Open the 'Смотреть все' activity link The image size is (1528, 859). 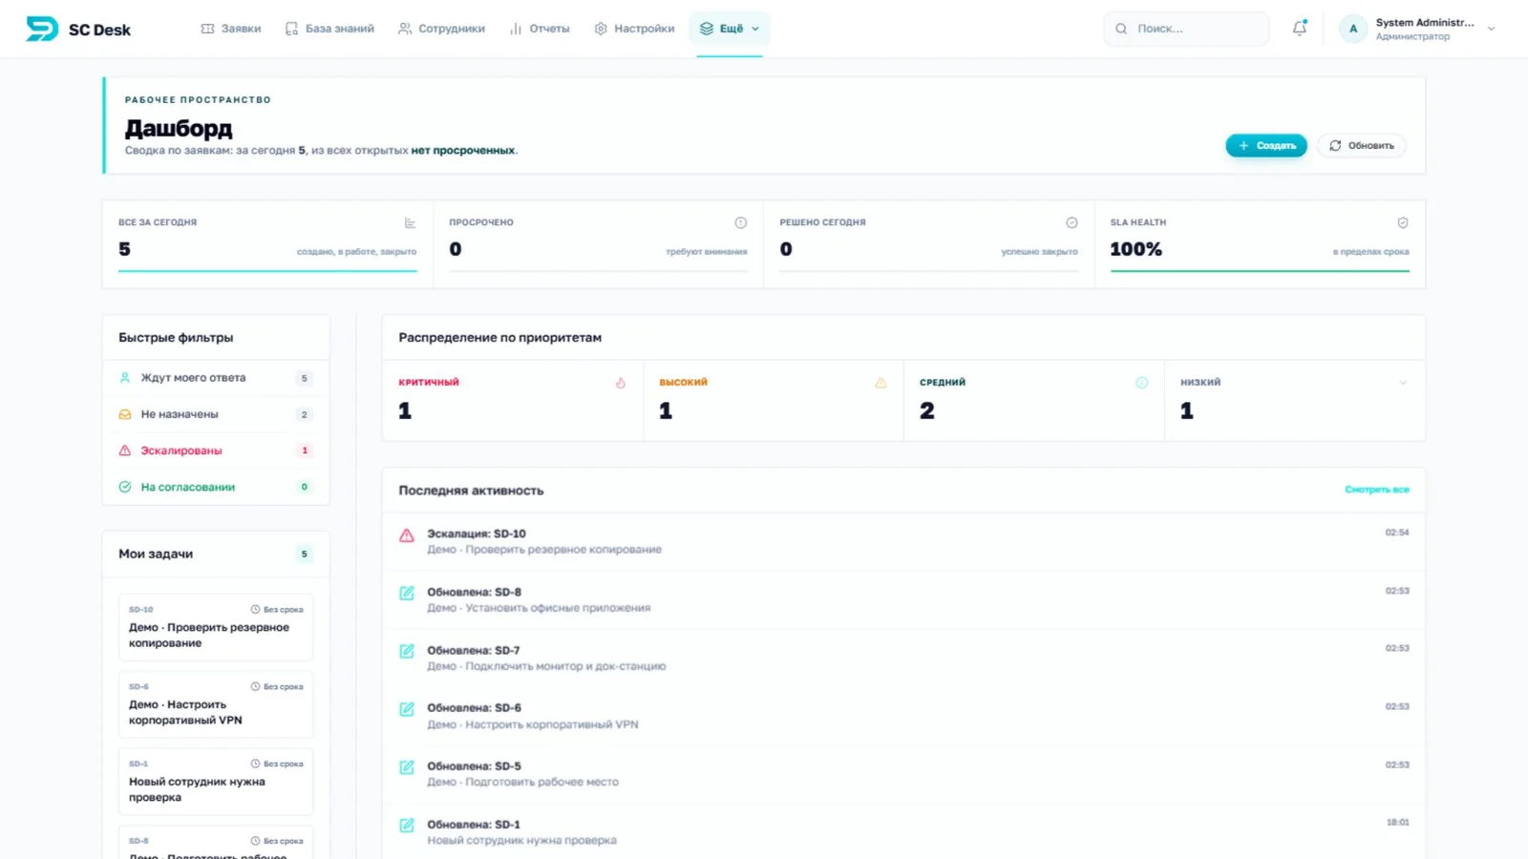coord(1377,490)
